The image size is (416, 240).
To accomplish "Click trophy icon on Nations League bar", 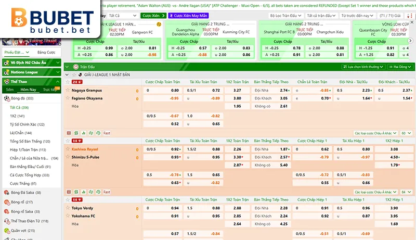I will [x=7, y=72].
